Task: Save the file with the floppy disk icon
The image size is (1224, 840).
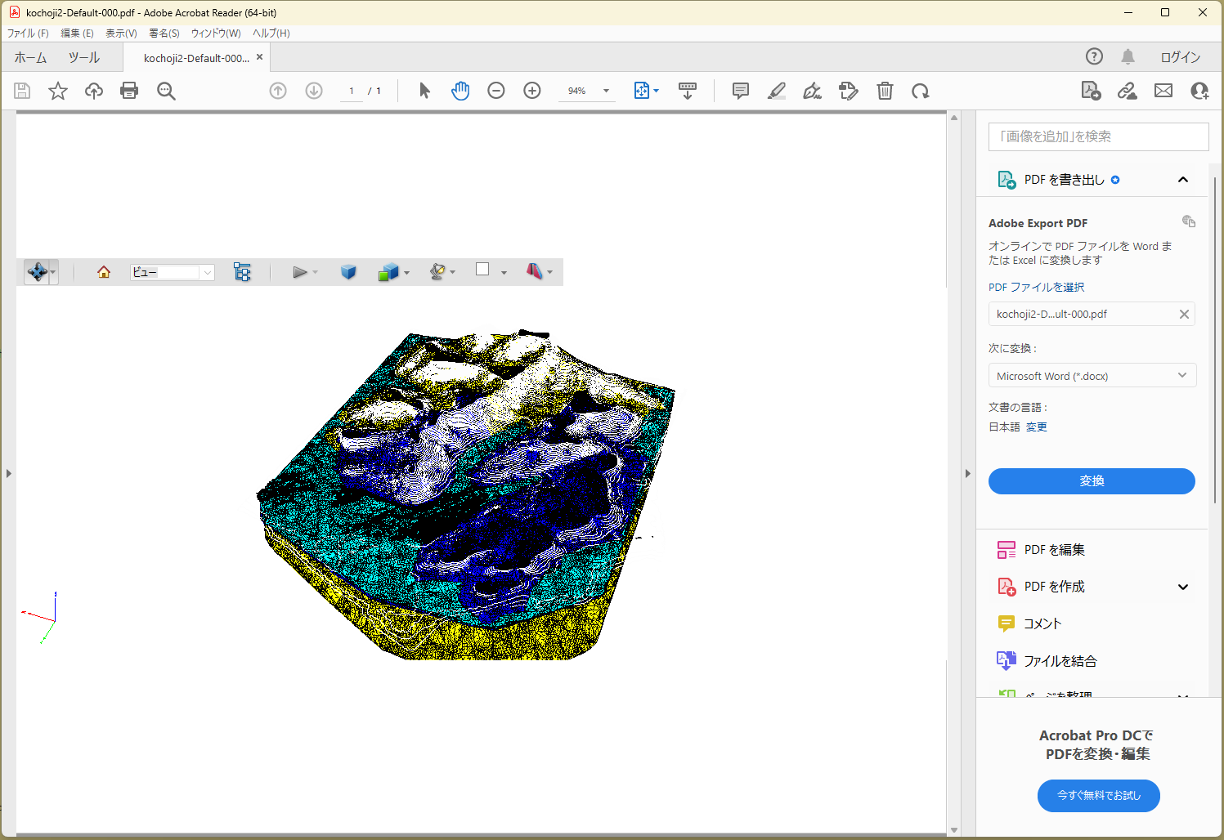Action: pos(22,91)
